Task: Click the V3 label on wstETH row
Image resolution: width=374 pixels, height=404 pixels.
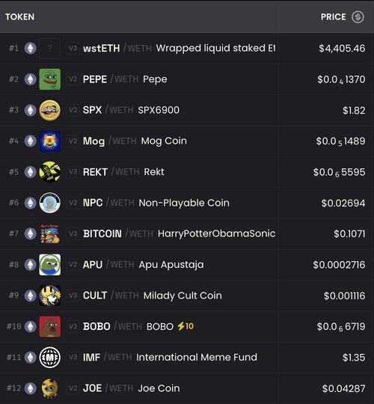Action: click(x=73, y=48)
